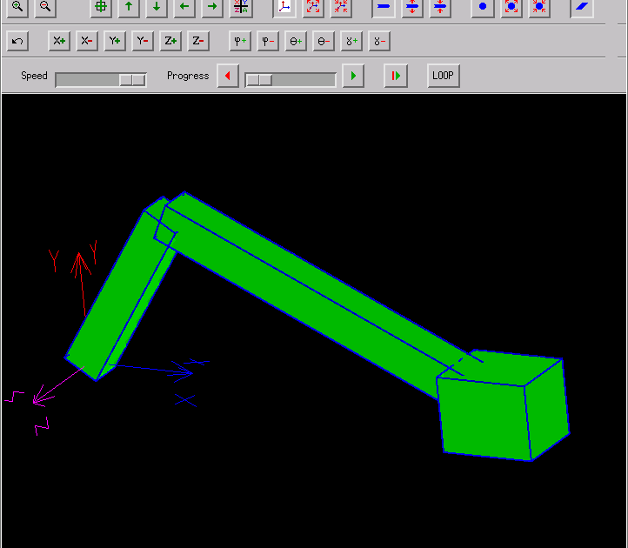Pan view right with green right arrow
Screen dimensions: 628x548
tap(212, 7)
